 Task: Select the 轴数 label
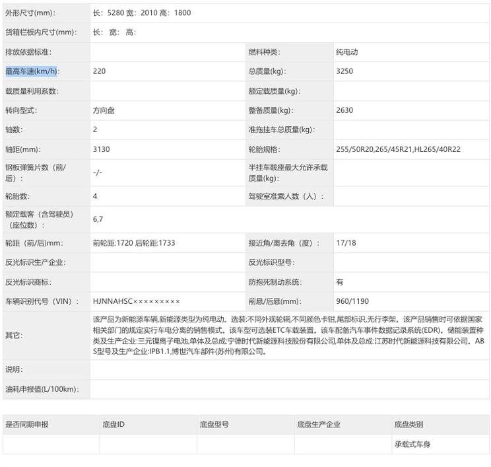[14, 129]
